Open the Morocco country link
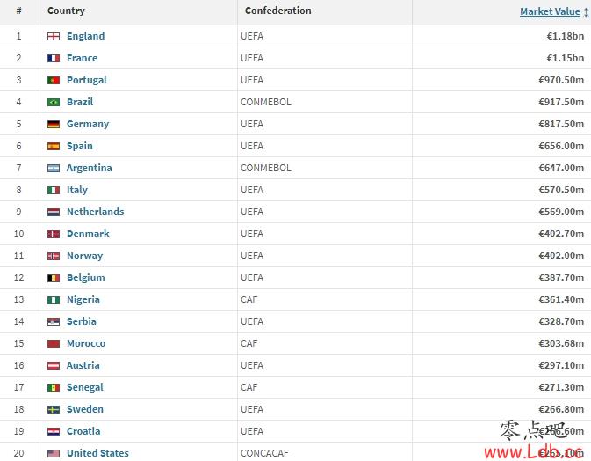Image resolution: width=591 pixels, height=461 pixels. point(86,343)
